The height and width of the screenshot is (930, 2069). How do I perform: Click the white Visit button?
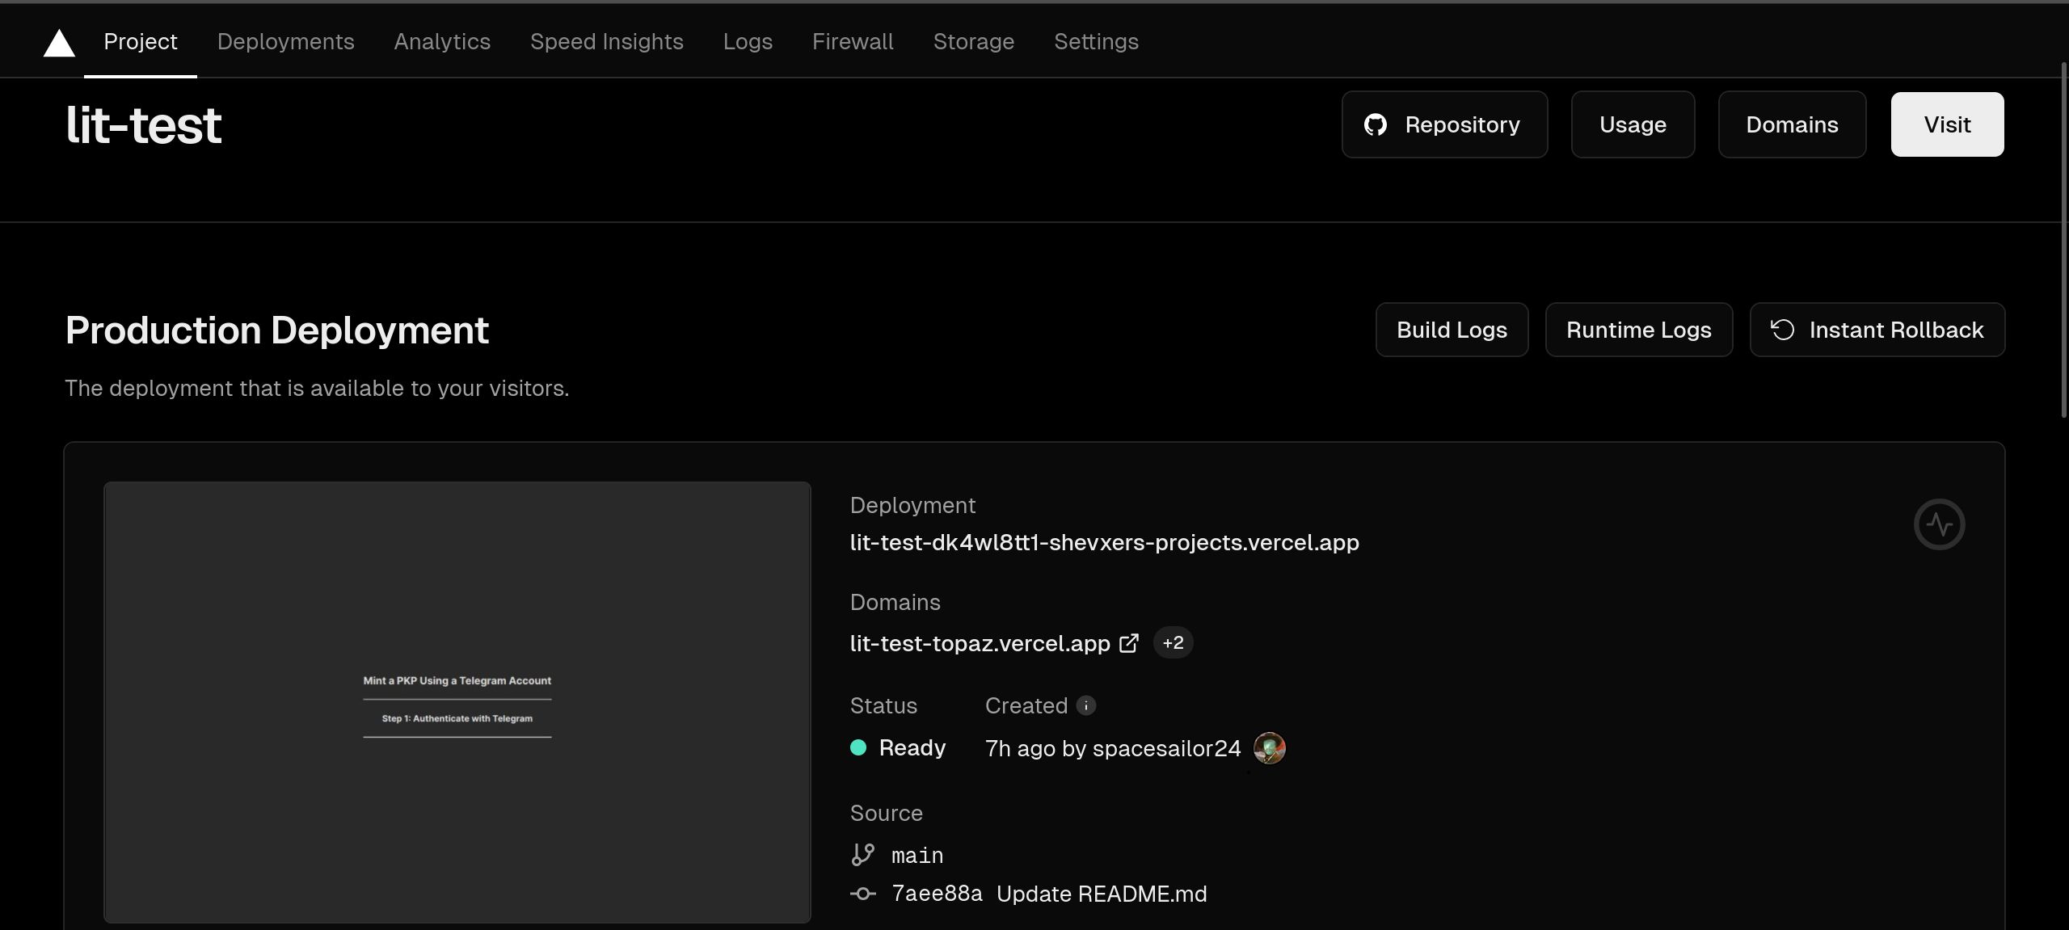tap(1947, 124)
